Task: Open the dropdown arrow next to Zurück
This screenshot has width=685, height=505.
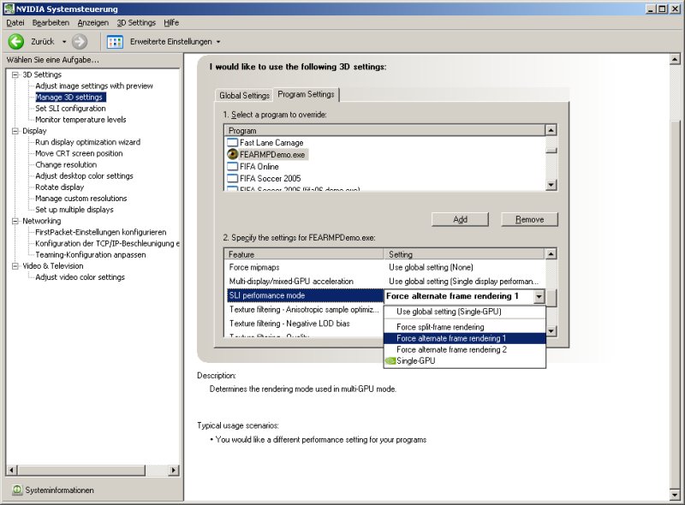Action: point(64,42)
